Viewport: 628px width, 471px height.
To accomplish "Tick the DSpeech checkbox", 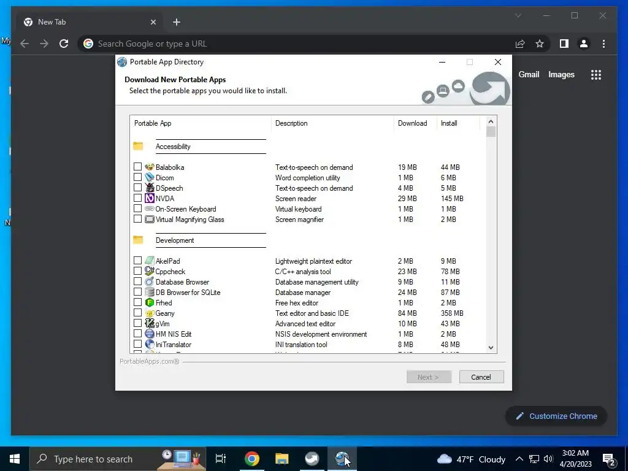I will click(137, 188).
